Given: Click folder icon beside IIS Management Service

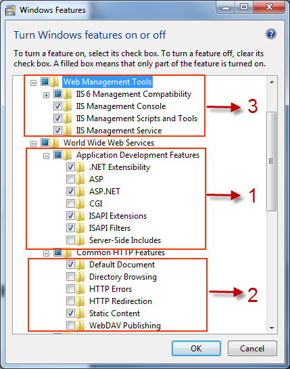Looking at the screenshot, I should [67, 131].
